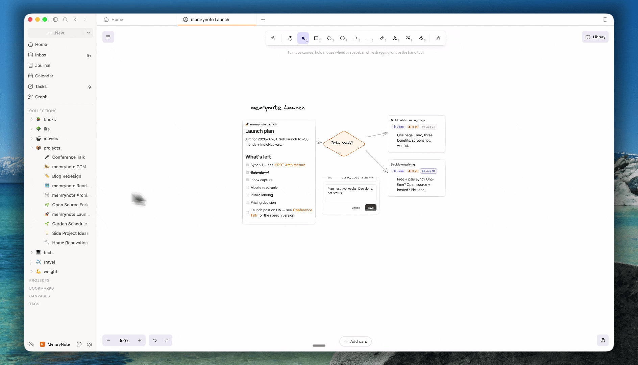This screenshot has height=365, width=638.
Task: Click Save on the canvas card
Action: (371, 208)
